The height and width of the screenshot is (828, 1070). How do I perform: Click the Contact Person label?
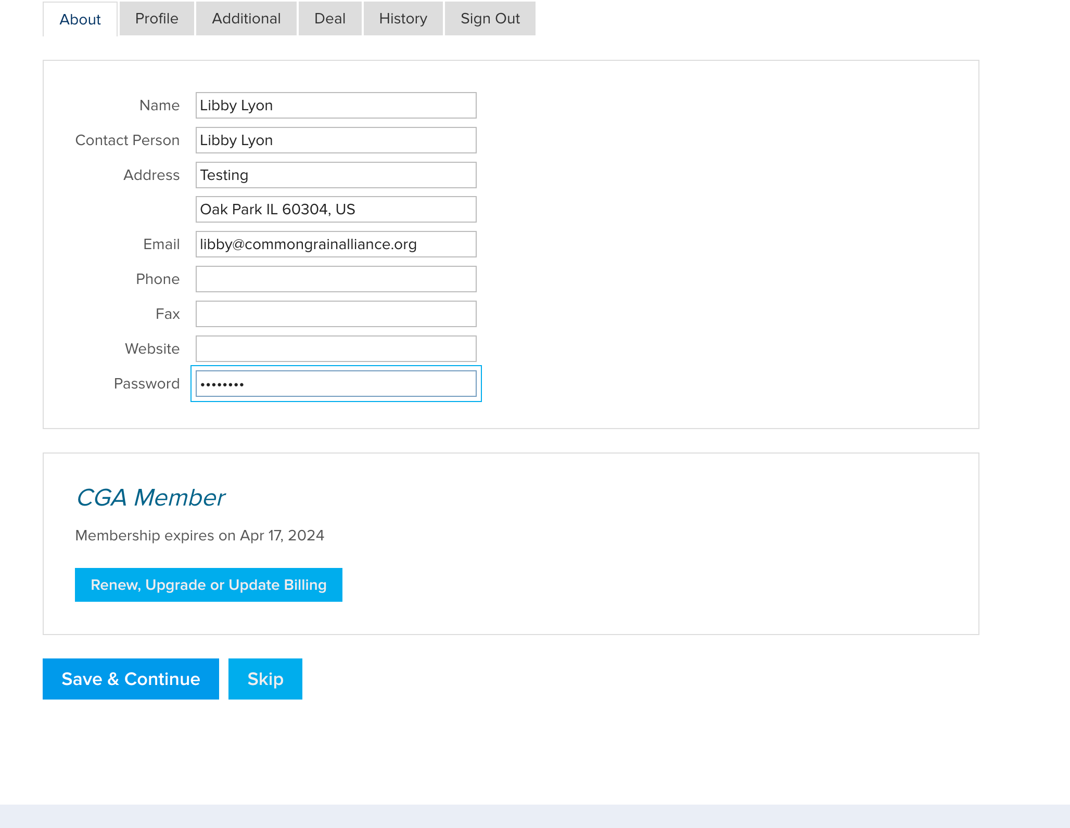[x=128, y=140]
